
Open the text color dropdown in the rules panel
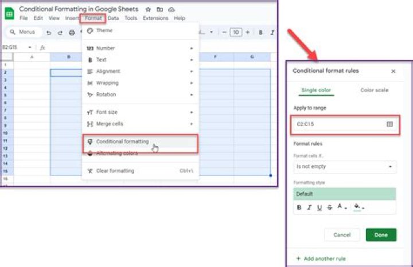[342, 207]
